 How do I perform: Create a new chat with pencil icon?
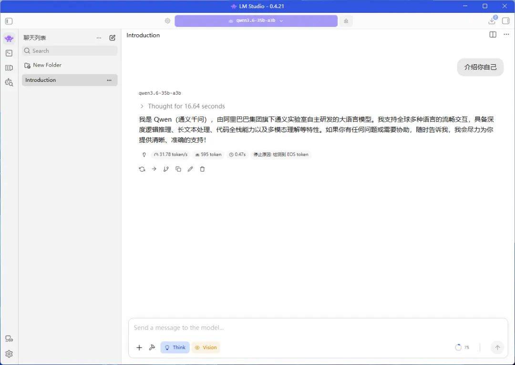(113, 38)
